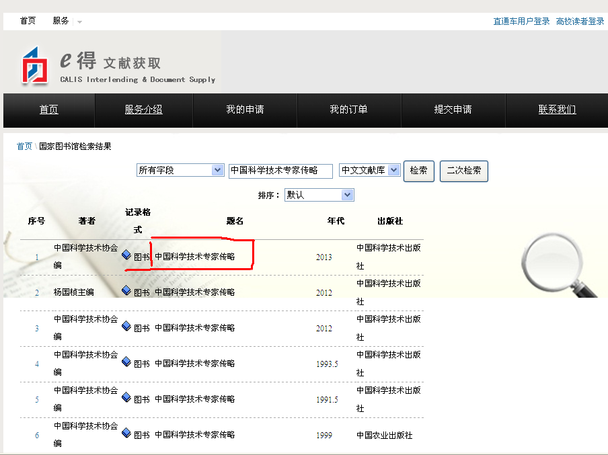Click 服务 in the top utility bar
608x455 pixels.
pos(61,21)
